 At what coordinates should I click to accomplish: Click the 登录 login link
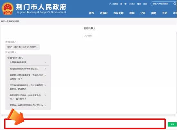[139, 4]
